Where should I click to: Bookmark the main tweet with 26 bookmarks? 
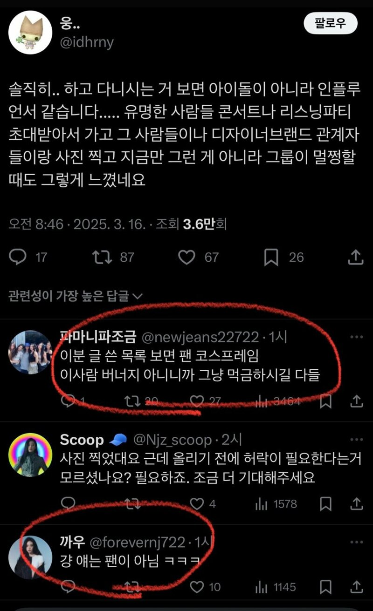pos(271,257)
